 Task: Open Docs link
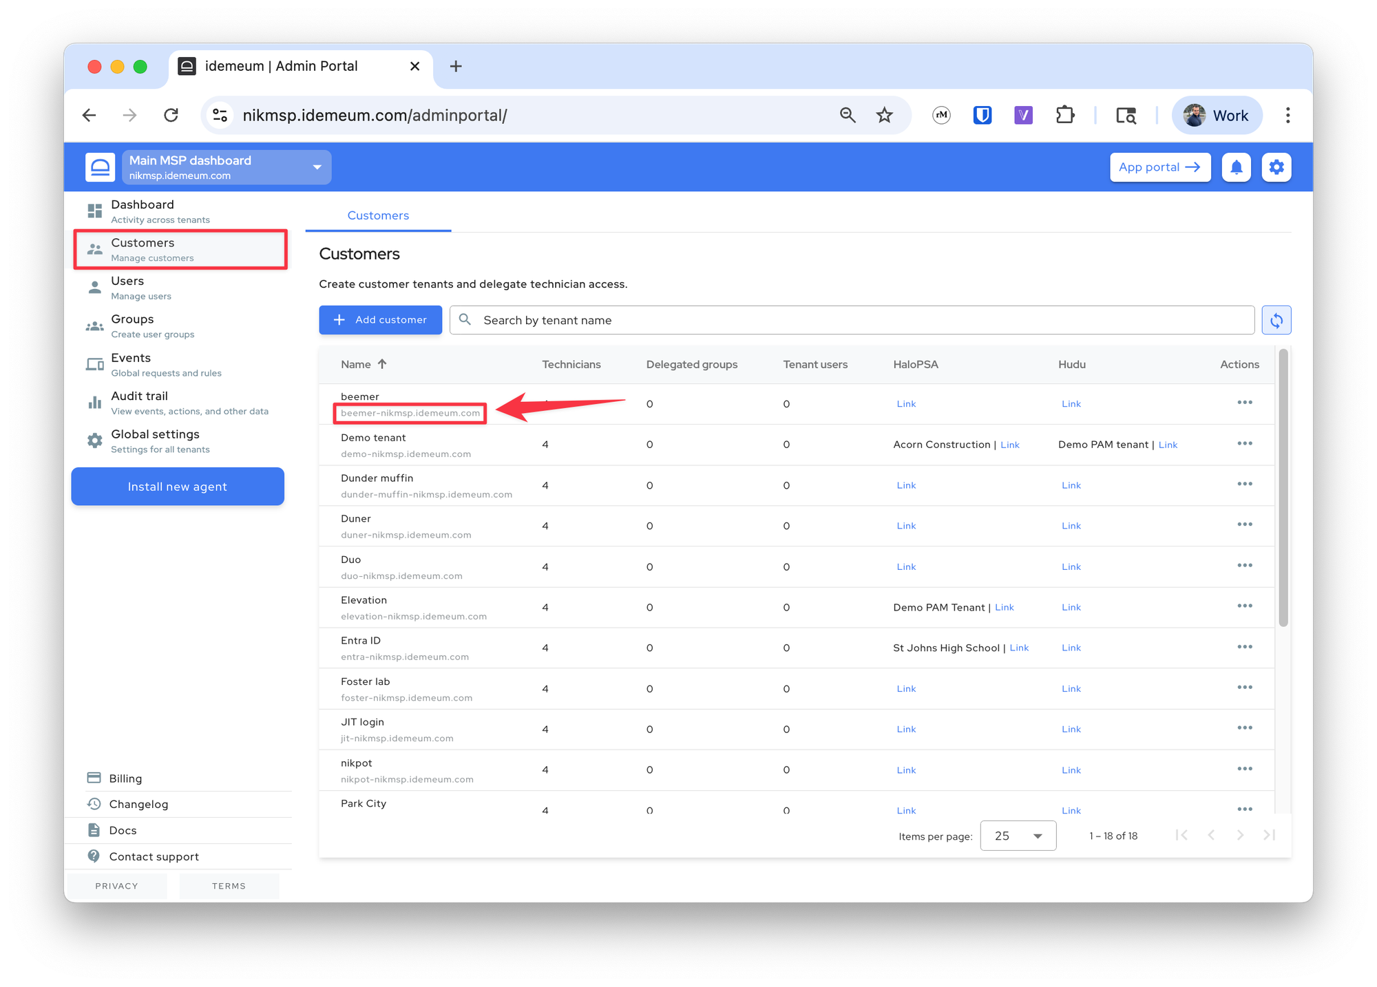(x=123, y=830)
